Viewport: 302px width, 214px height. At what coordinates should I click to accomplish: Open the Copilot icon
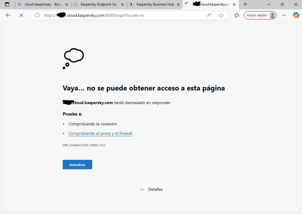296,16
